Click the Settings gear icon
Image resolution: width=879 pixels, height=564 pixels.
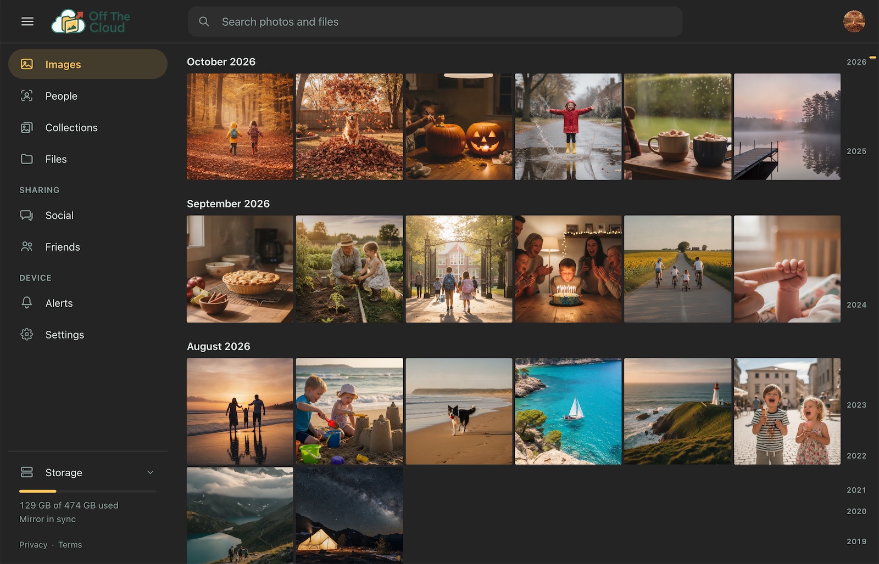click(27, 335)
